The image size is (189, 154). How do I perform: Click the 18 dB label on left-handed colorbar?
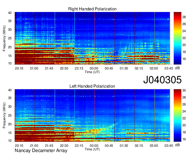coord(184,132)
